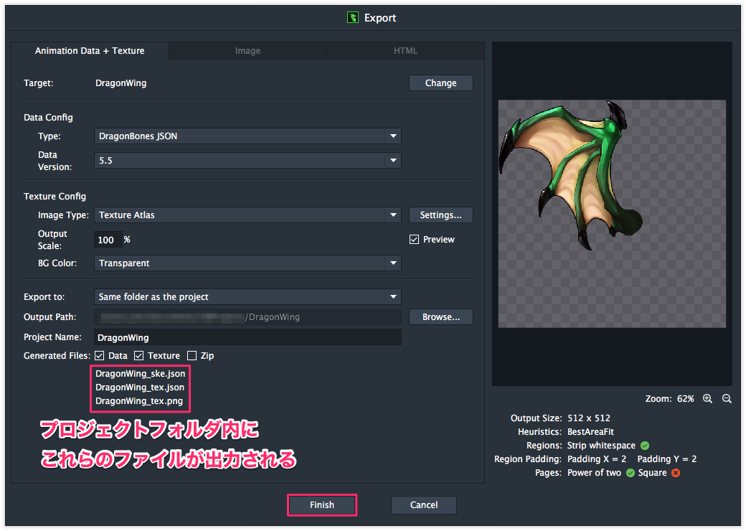Click the green check next to Strip whitespace

pyautogui.click(x=645, y=446)
